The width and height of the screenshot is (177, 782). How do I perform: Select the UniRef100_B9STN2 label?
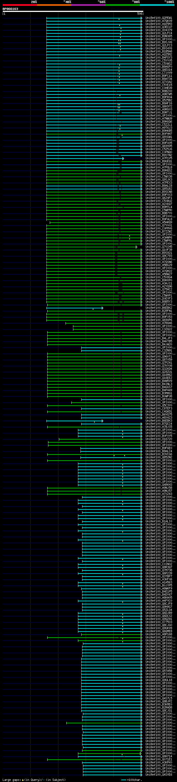pos(158,155)
